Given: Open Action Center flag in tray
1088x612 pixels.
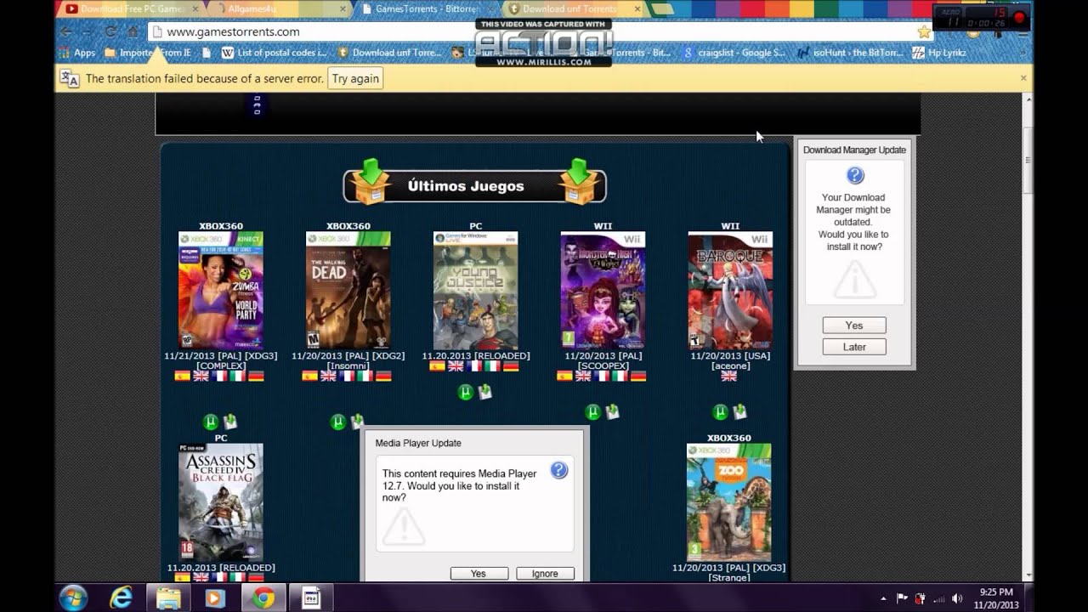Looking at the screenshot, I should [x=902, y=598].
